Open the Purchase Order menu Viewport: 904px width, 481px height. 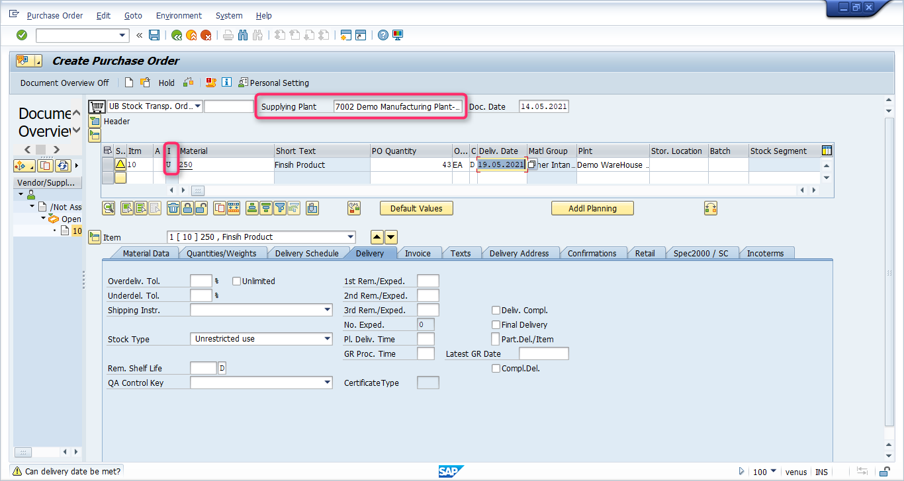[55, 15]
